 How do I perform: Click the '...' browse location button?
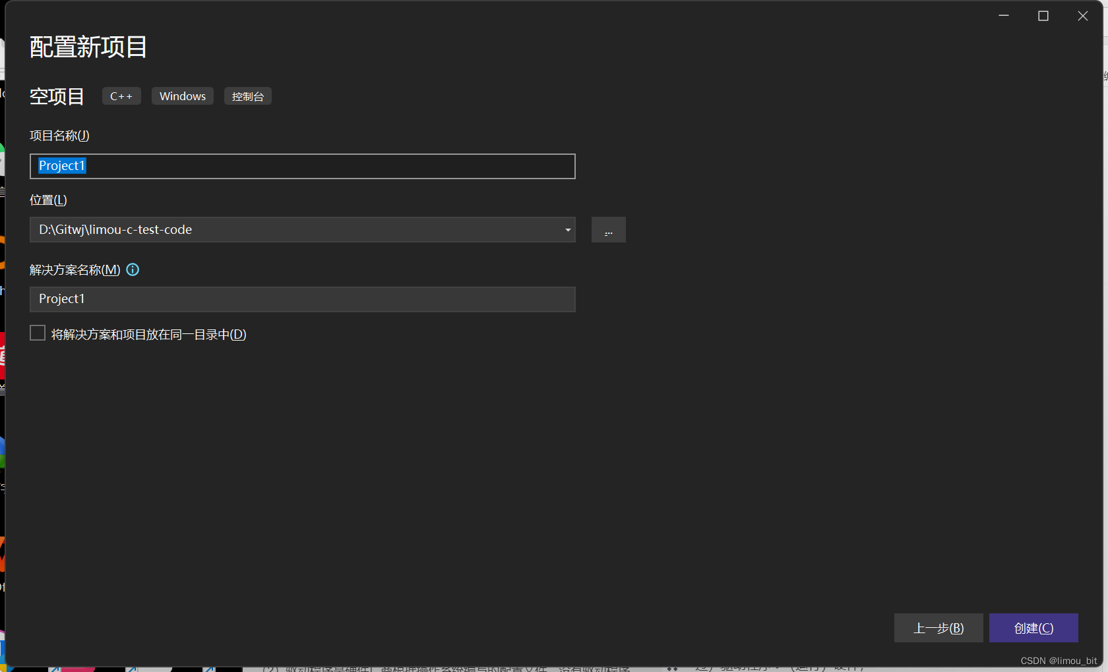coord(608,230)
